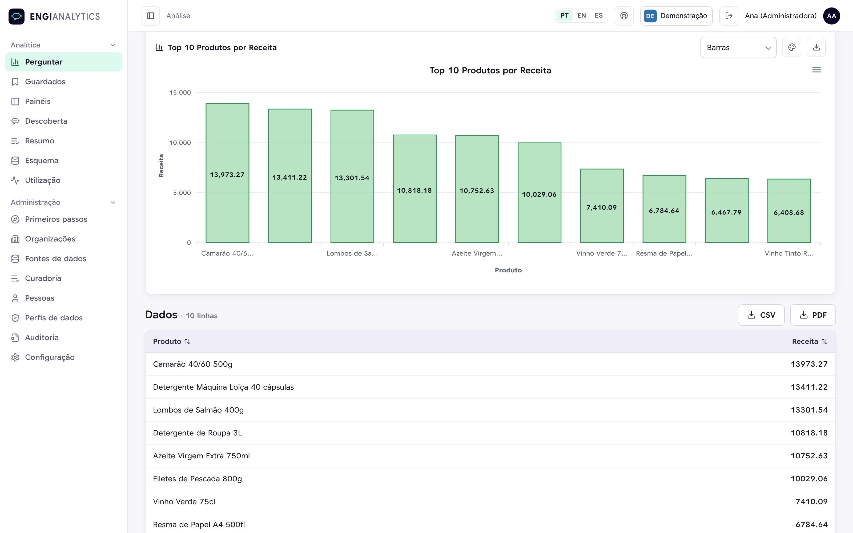853x533 pixels.
Task: Click the Camarão 13,973.27 bar
Action: coord(227,173)
